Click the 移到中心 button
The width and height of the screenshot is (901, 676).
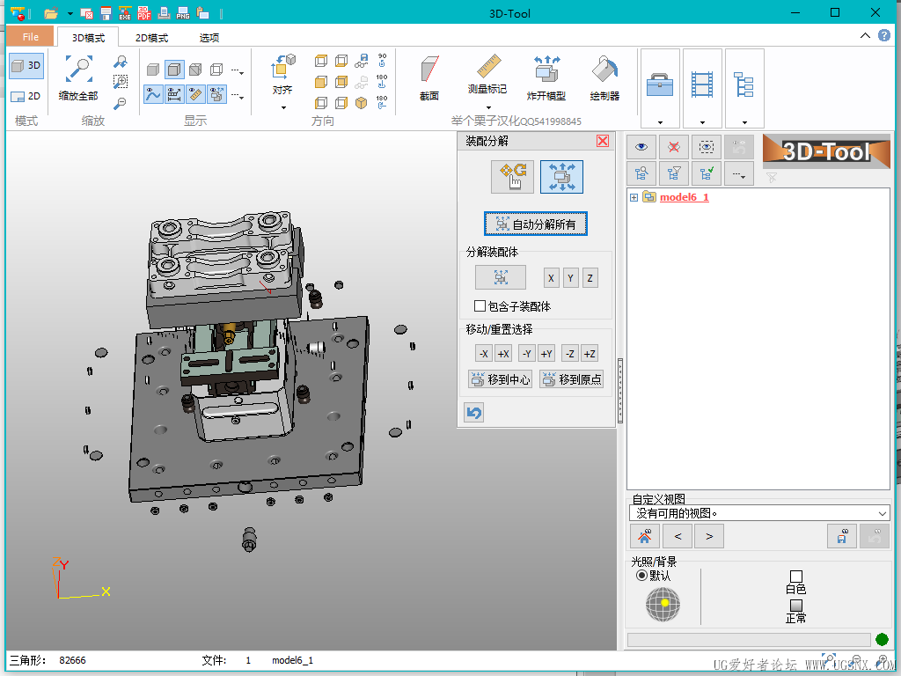click(x=500, y=378)
